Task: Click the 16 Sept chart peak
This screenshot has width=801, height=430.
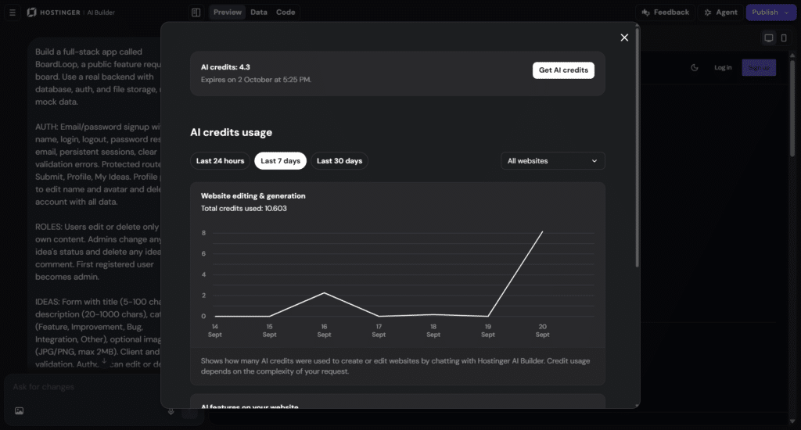Action: point(324,292)
